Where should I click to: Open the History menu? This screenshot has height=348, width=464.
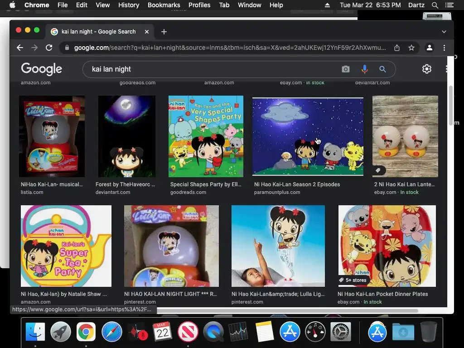pyautogui.click(x=129, y=5)
